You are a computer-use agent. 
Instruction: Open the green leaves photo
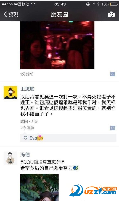tap(39, 187)
